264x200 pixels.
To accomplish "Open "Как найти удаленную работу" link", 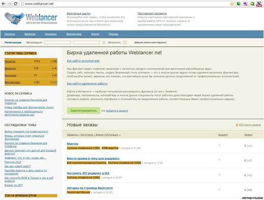I will tap(87, 84).
